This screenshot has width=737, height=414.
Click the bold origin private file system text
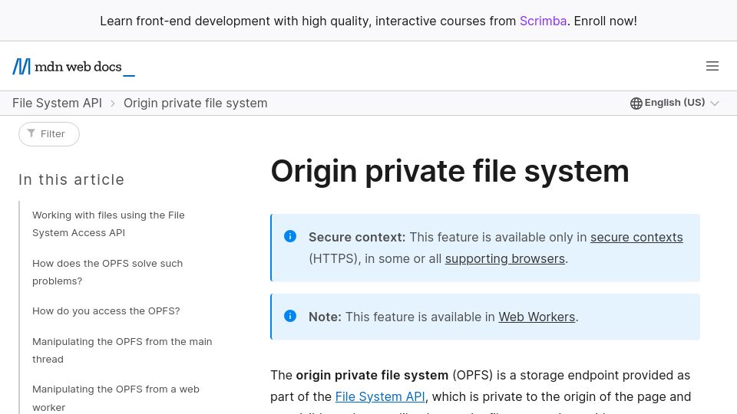pyautogui.click(x=372, y=376)
